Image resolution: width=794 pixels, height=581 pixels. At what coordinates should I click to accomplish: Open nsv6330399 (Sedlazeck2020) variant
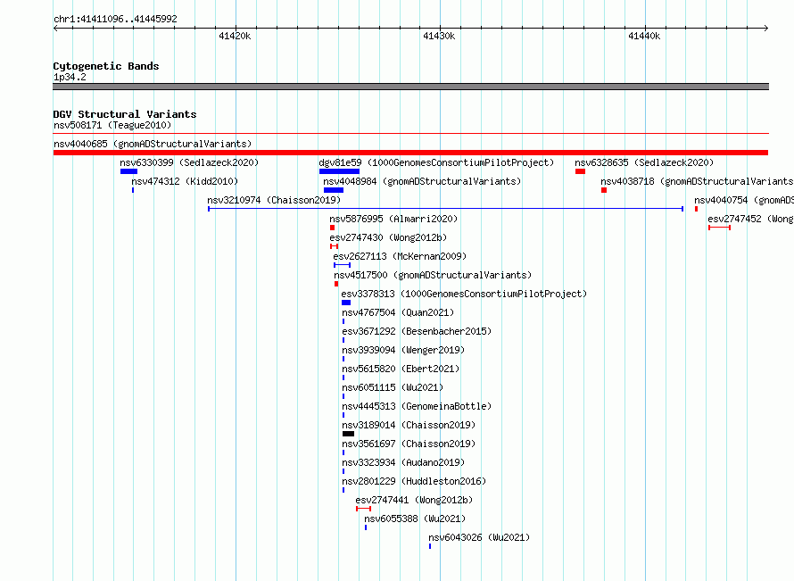[189, 162]
